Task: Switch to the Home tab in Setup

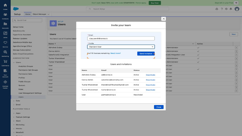Action: tap(28, 14)
